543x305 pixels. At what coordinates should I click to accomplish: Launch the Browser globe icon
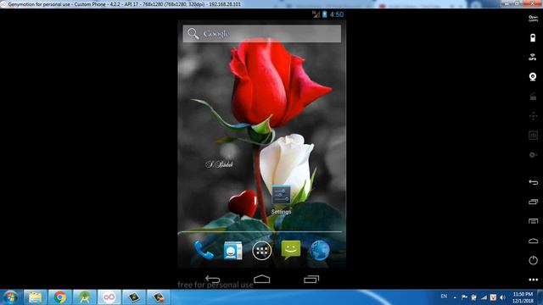tap(320, 251)
